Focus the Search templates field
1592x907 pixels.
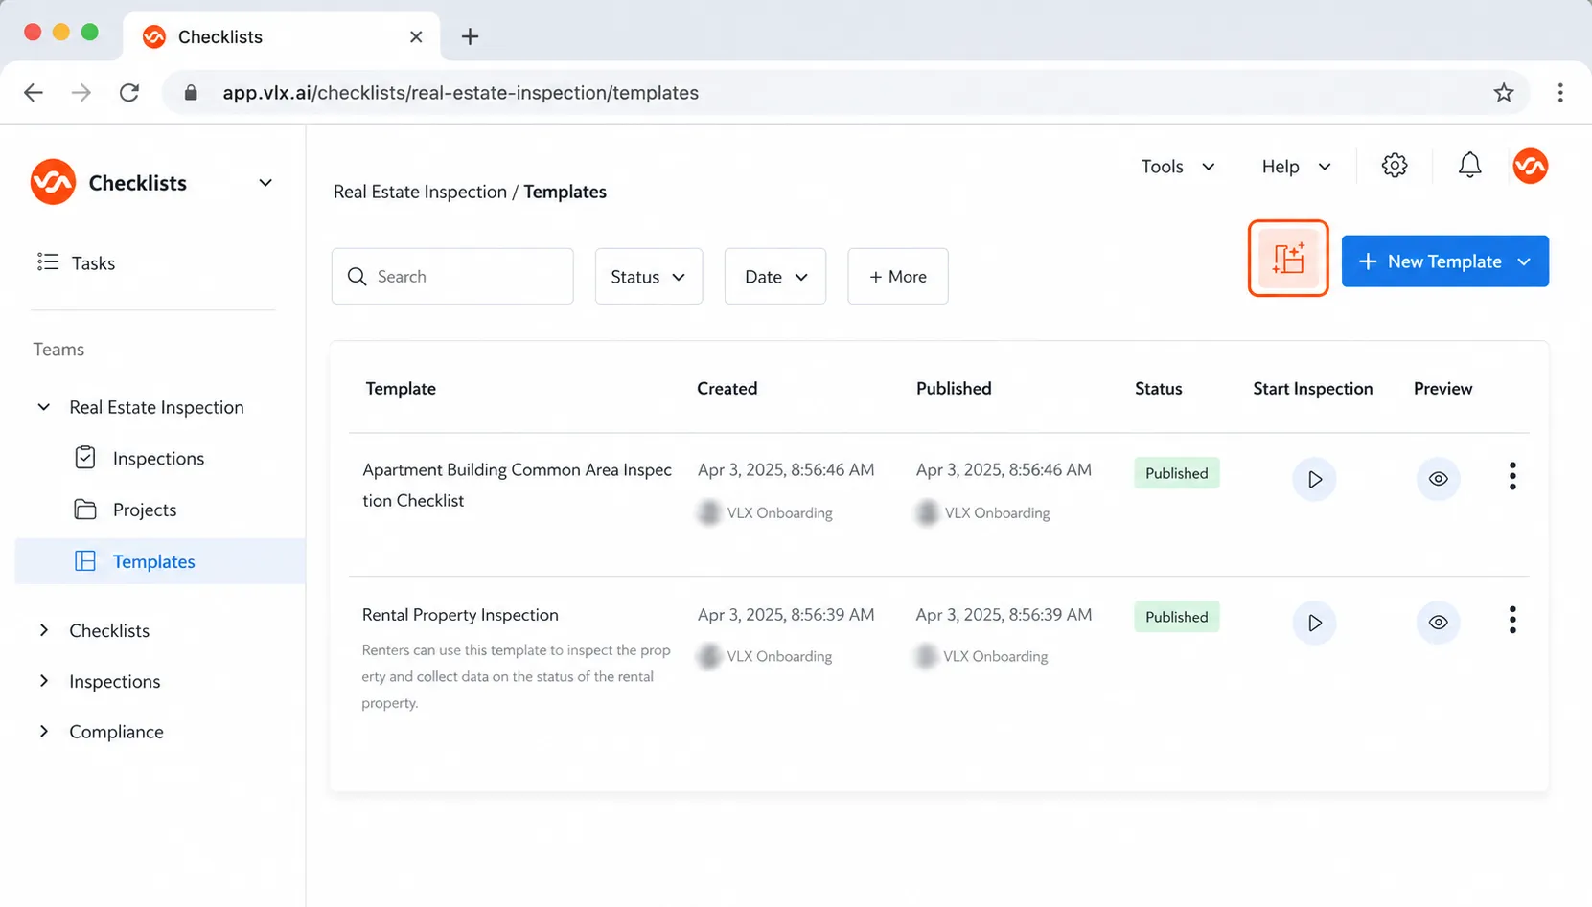(452, 277)
